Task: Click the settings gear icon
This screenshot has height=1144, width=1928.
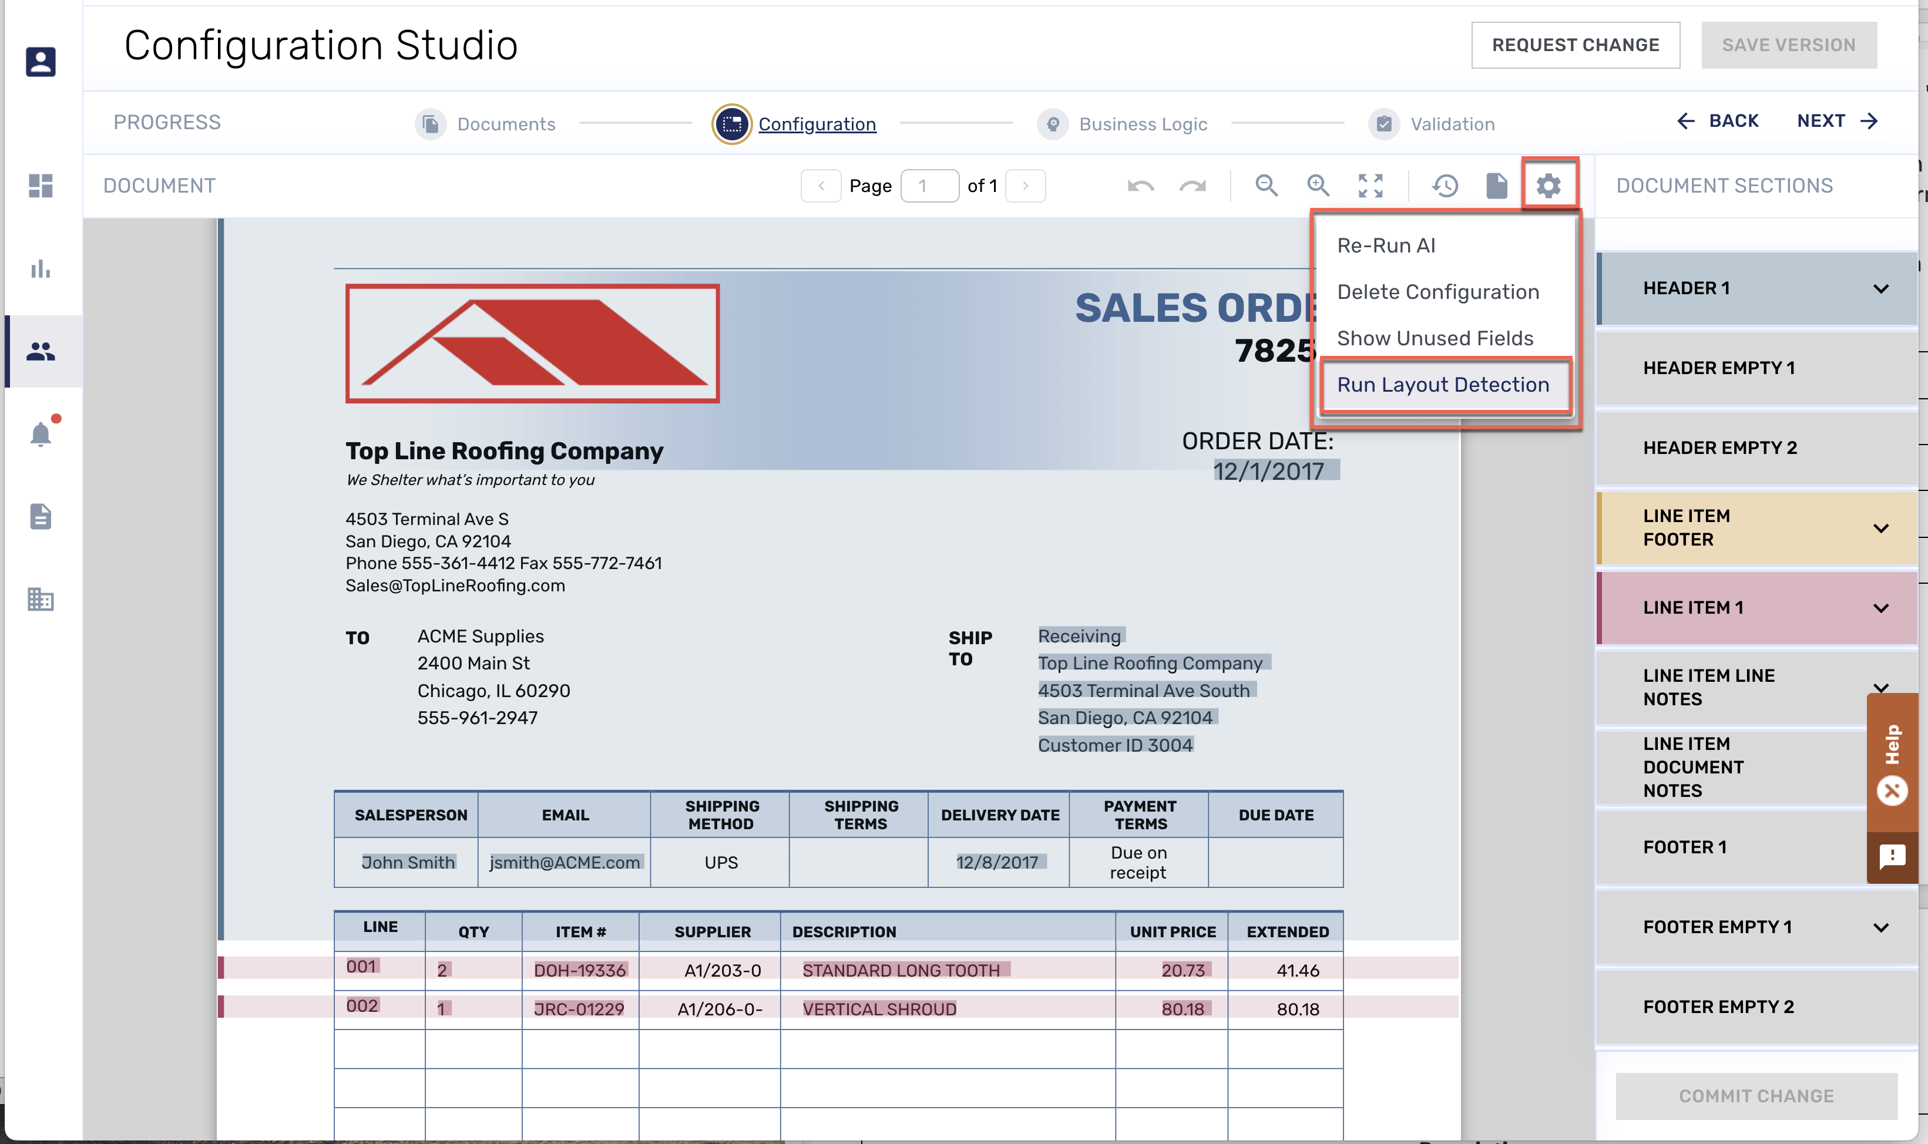Action: [x=1548, y=186]
